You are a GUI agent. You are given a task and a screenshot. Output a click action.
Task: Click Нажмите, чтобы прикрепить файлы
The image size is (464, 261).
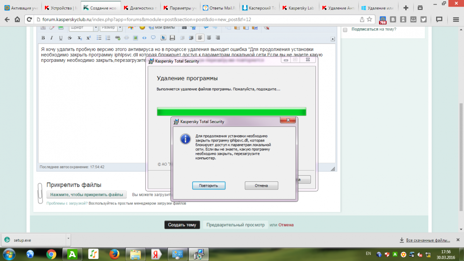pyautogui.click(x=87, y=195)
